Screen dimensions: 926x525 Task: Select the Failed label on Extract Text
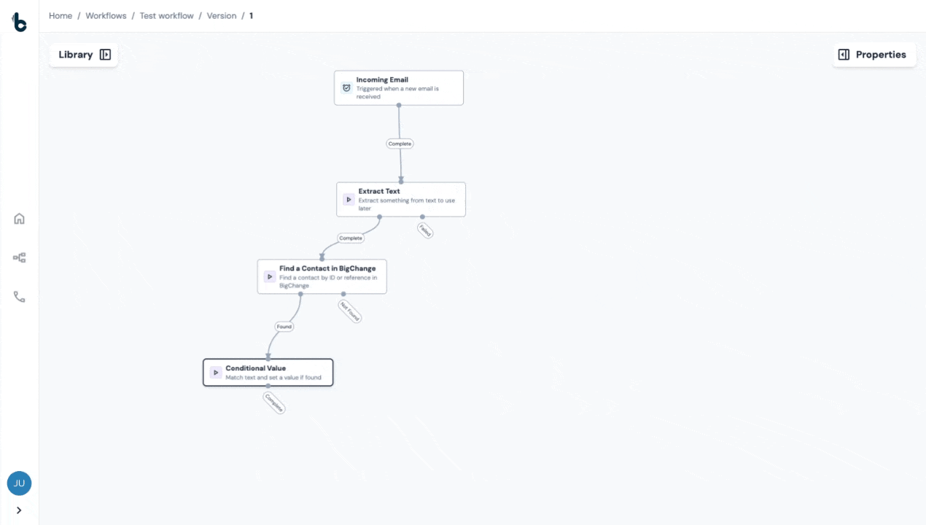click(425, 230)
